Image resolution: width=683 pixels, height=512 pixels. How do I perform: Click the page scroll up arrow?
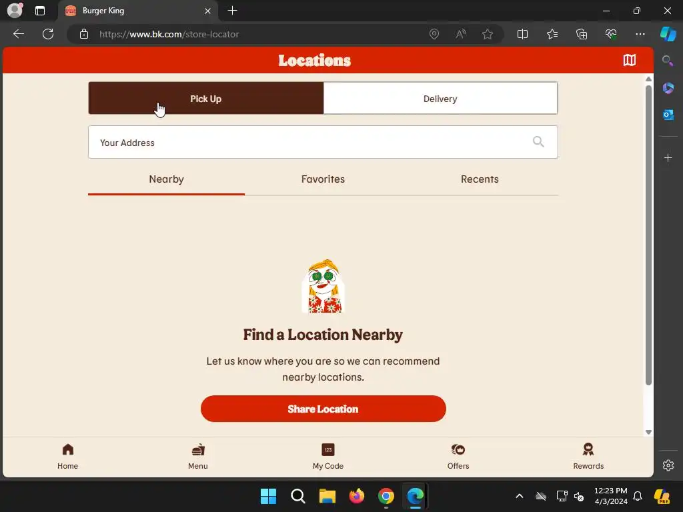click(648, 79)
